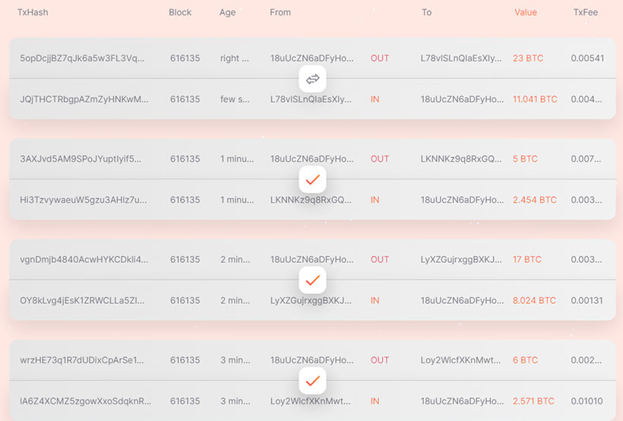Click the To column header

click(426, 12)
